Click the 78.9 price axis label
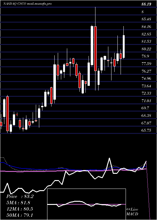 tap(145, 56)
